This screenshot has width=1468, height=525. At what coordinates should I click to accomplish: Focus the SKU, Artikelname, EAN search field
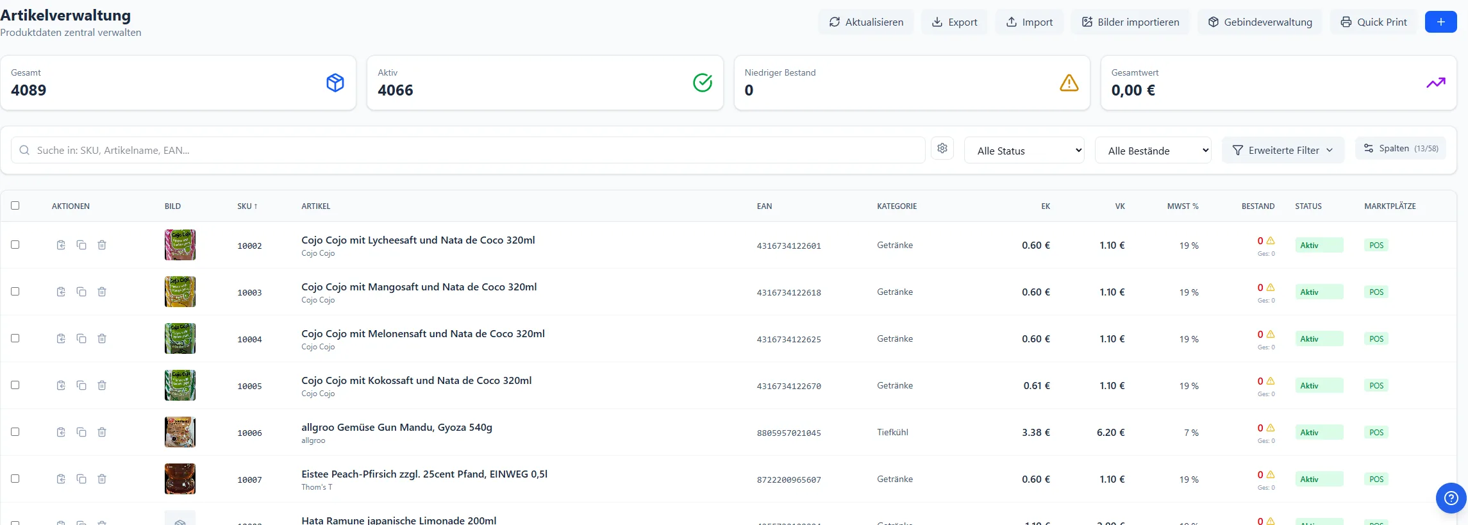[468, 150]
